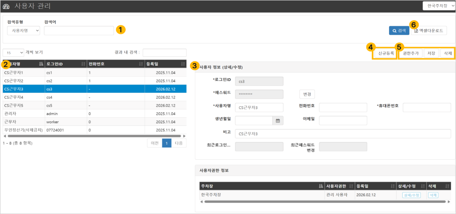Click the 엑셀다운로드 button

(x=429, y=31)
